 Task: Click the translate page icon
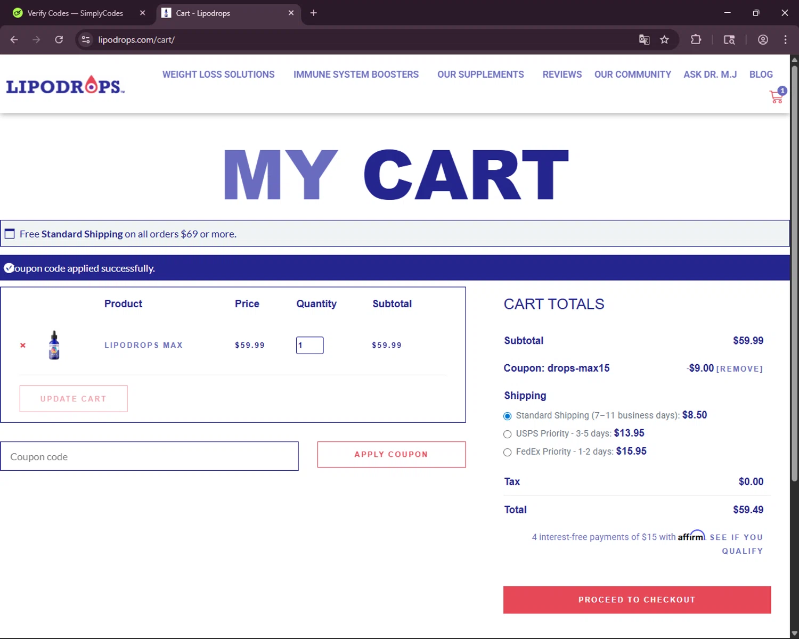(x=644, y=39)
